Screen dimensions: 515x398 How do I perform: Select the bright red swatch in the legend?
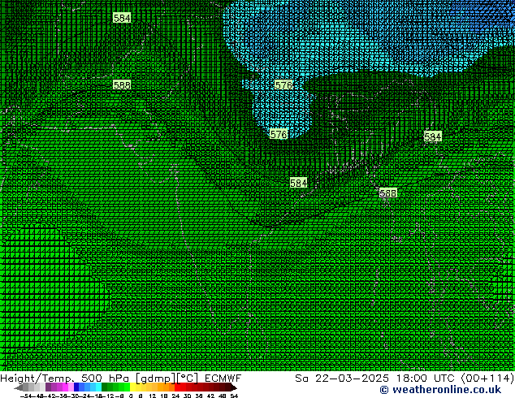(177, 387)
